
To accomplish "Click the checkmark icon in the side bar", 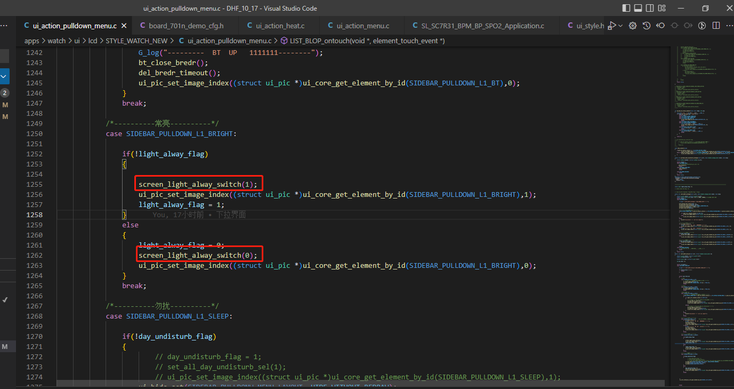I will tap(5, 300).
